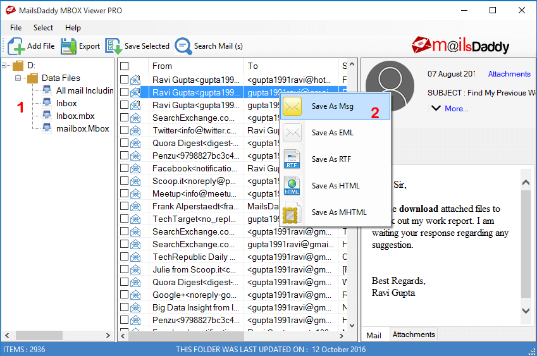The width and height of the screenshot is (537, 356).
Task: Open Search Mail(s) magnifier icon
Action: click(183, 46)
